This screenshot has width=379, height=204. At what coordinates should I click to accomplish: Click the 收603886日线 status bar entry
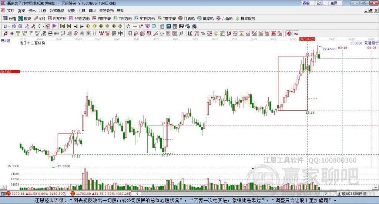[x=352, y=194]
